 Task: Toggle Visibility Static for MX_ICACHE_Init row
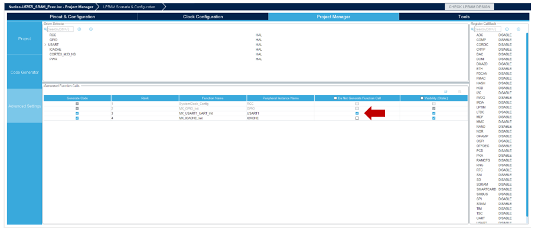433,118
